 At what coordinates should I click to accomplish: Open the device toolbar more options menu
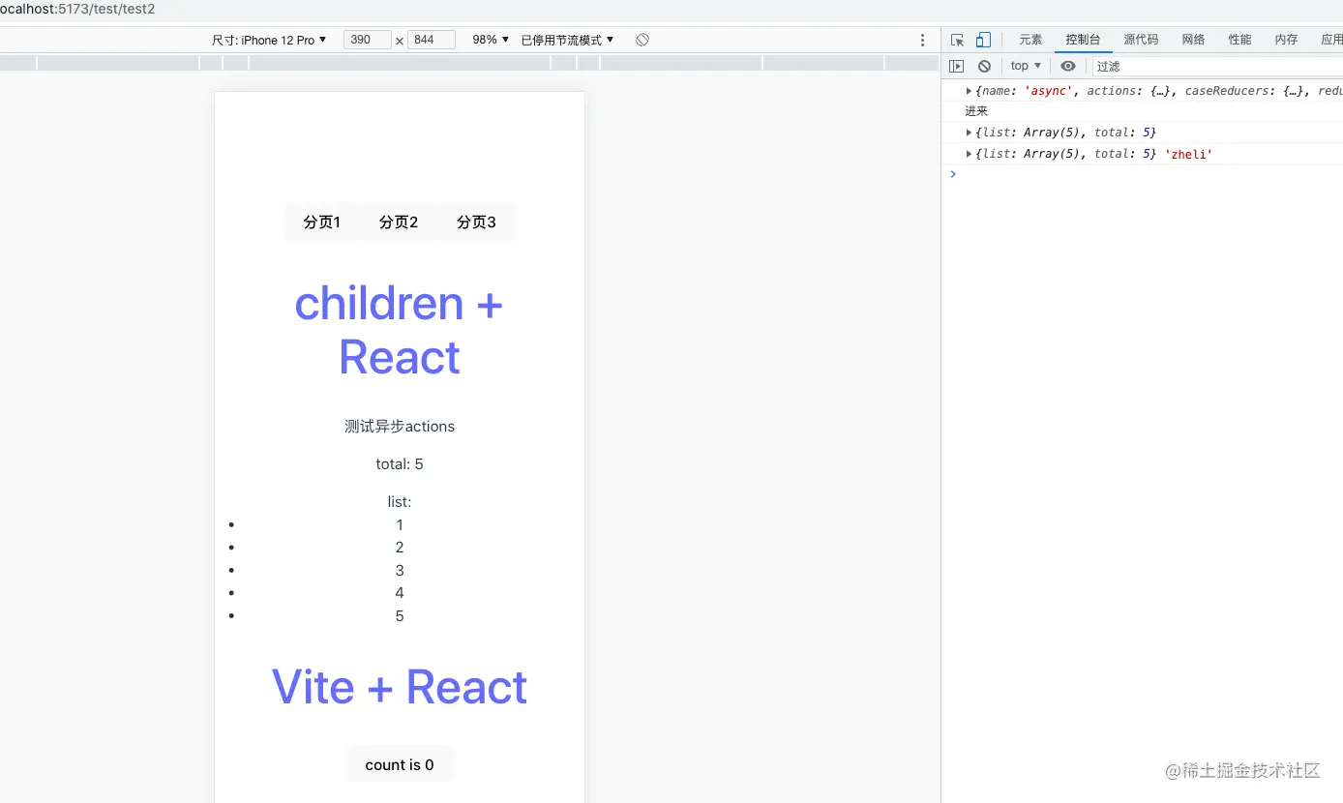[922, 40]
